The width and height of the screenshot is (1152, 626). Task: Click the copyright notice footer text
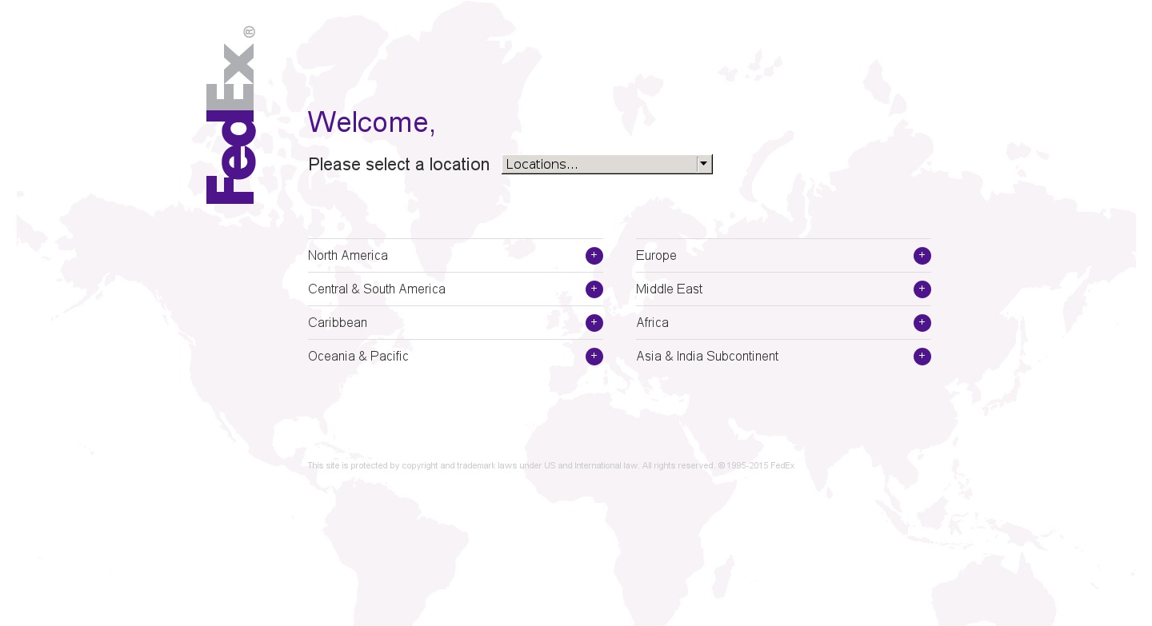pos(550,465)
